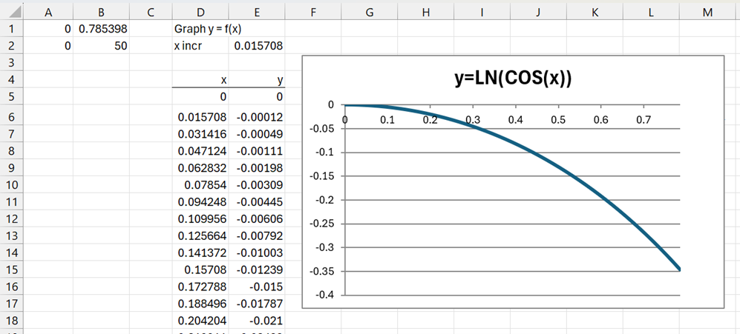Click the 'y' column heading in row 4
The height and width of the screenshot is (334, 740).
click(x=257, y=79)
